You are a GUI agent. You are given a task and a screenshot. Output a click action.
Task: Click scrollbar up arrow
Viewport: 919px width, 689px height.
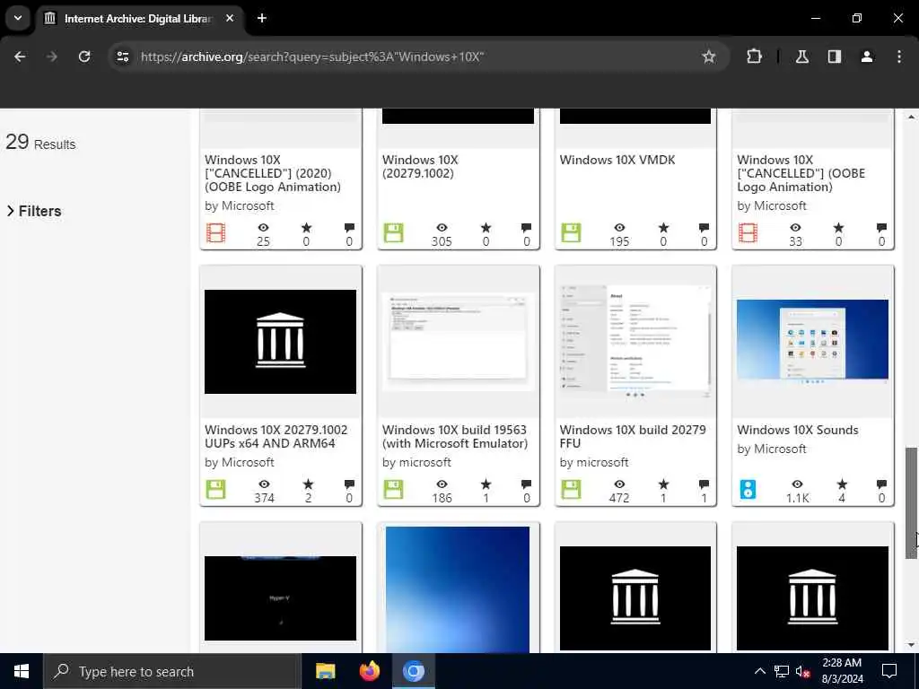911,117
